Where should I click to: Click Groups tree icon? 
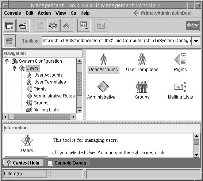click(29, 103)
